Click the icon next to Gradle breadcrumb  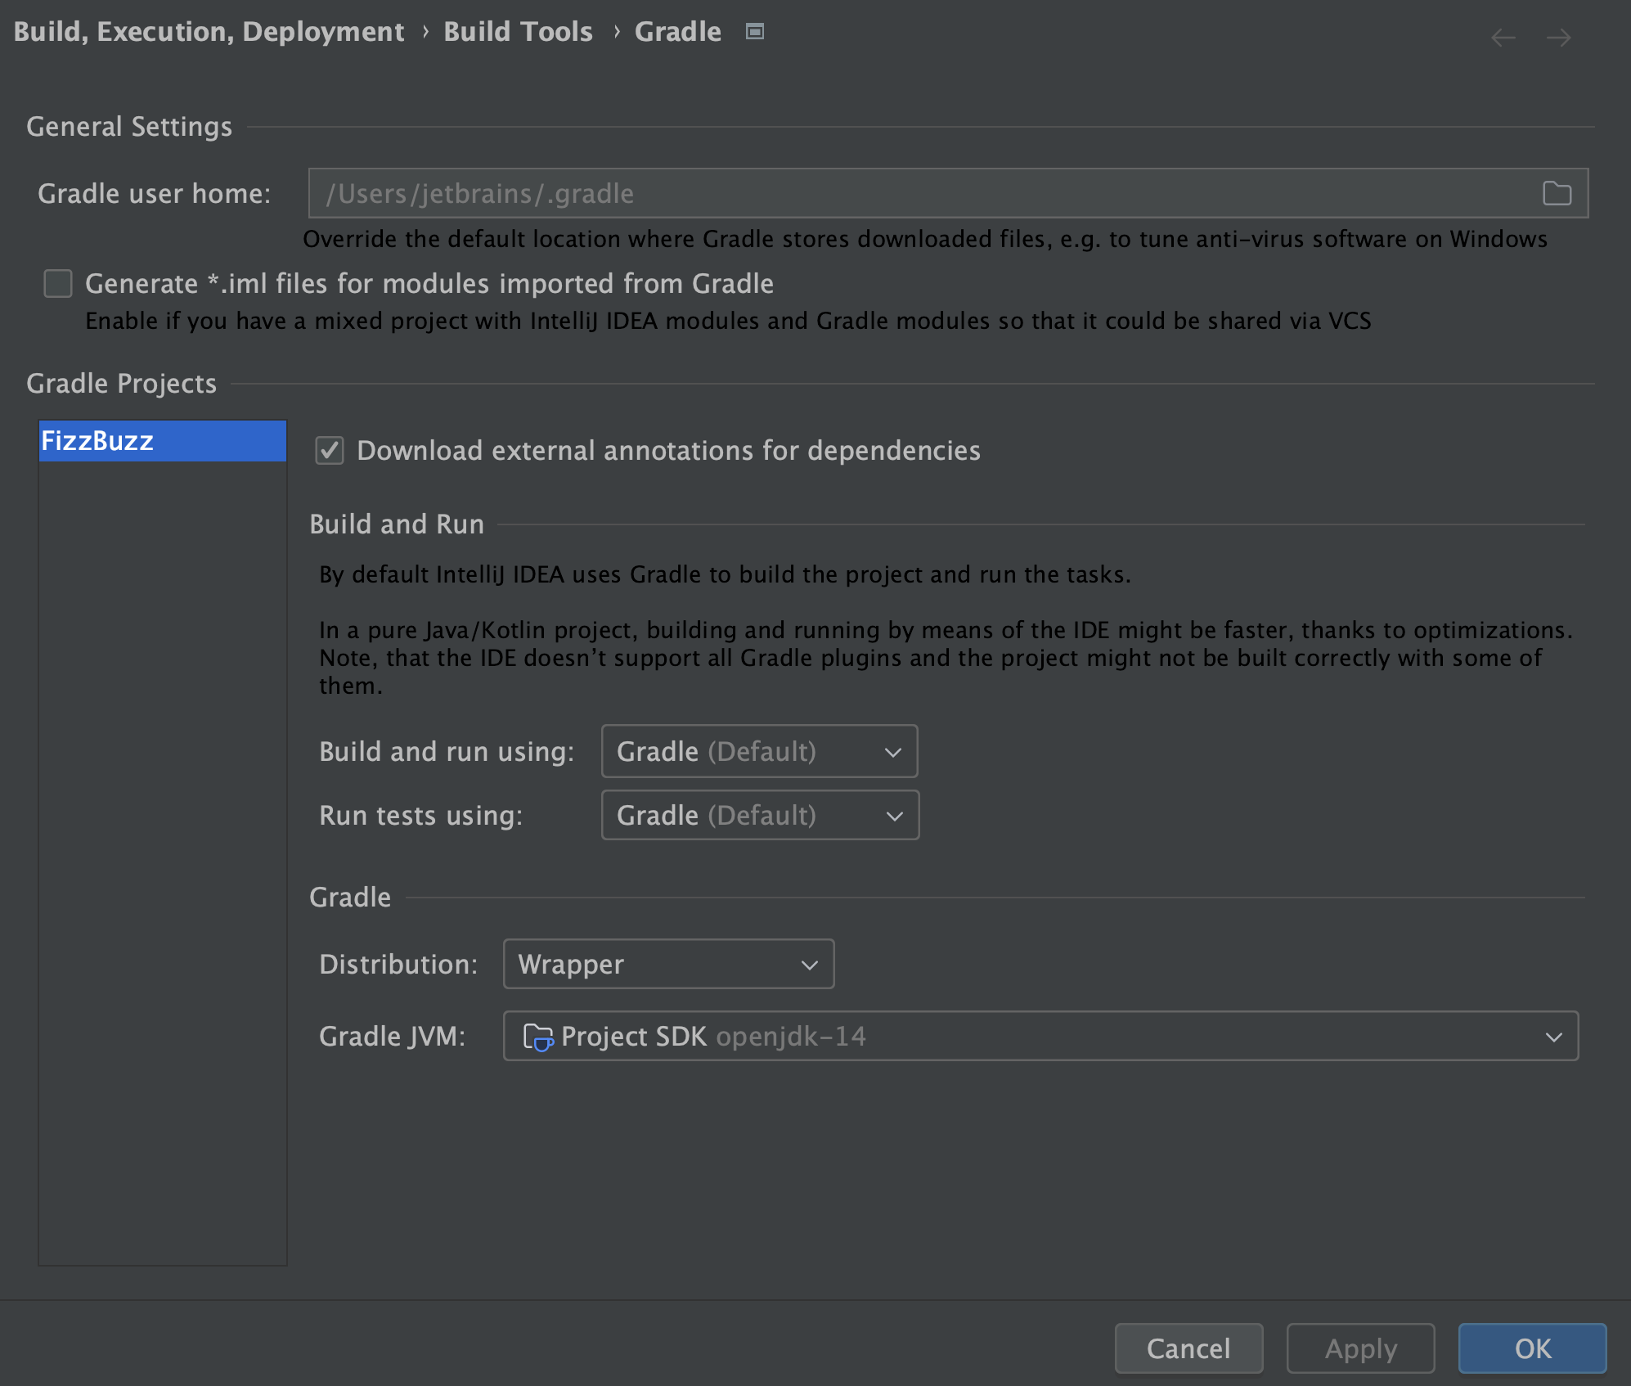tap(754, 31)
